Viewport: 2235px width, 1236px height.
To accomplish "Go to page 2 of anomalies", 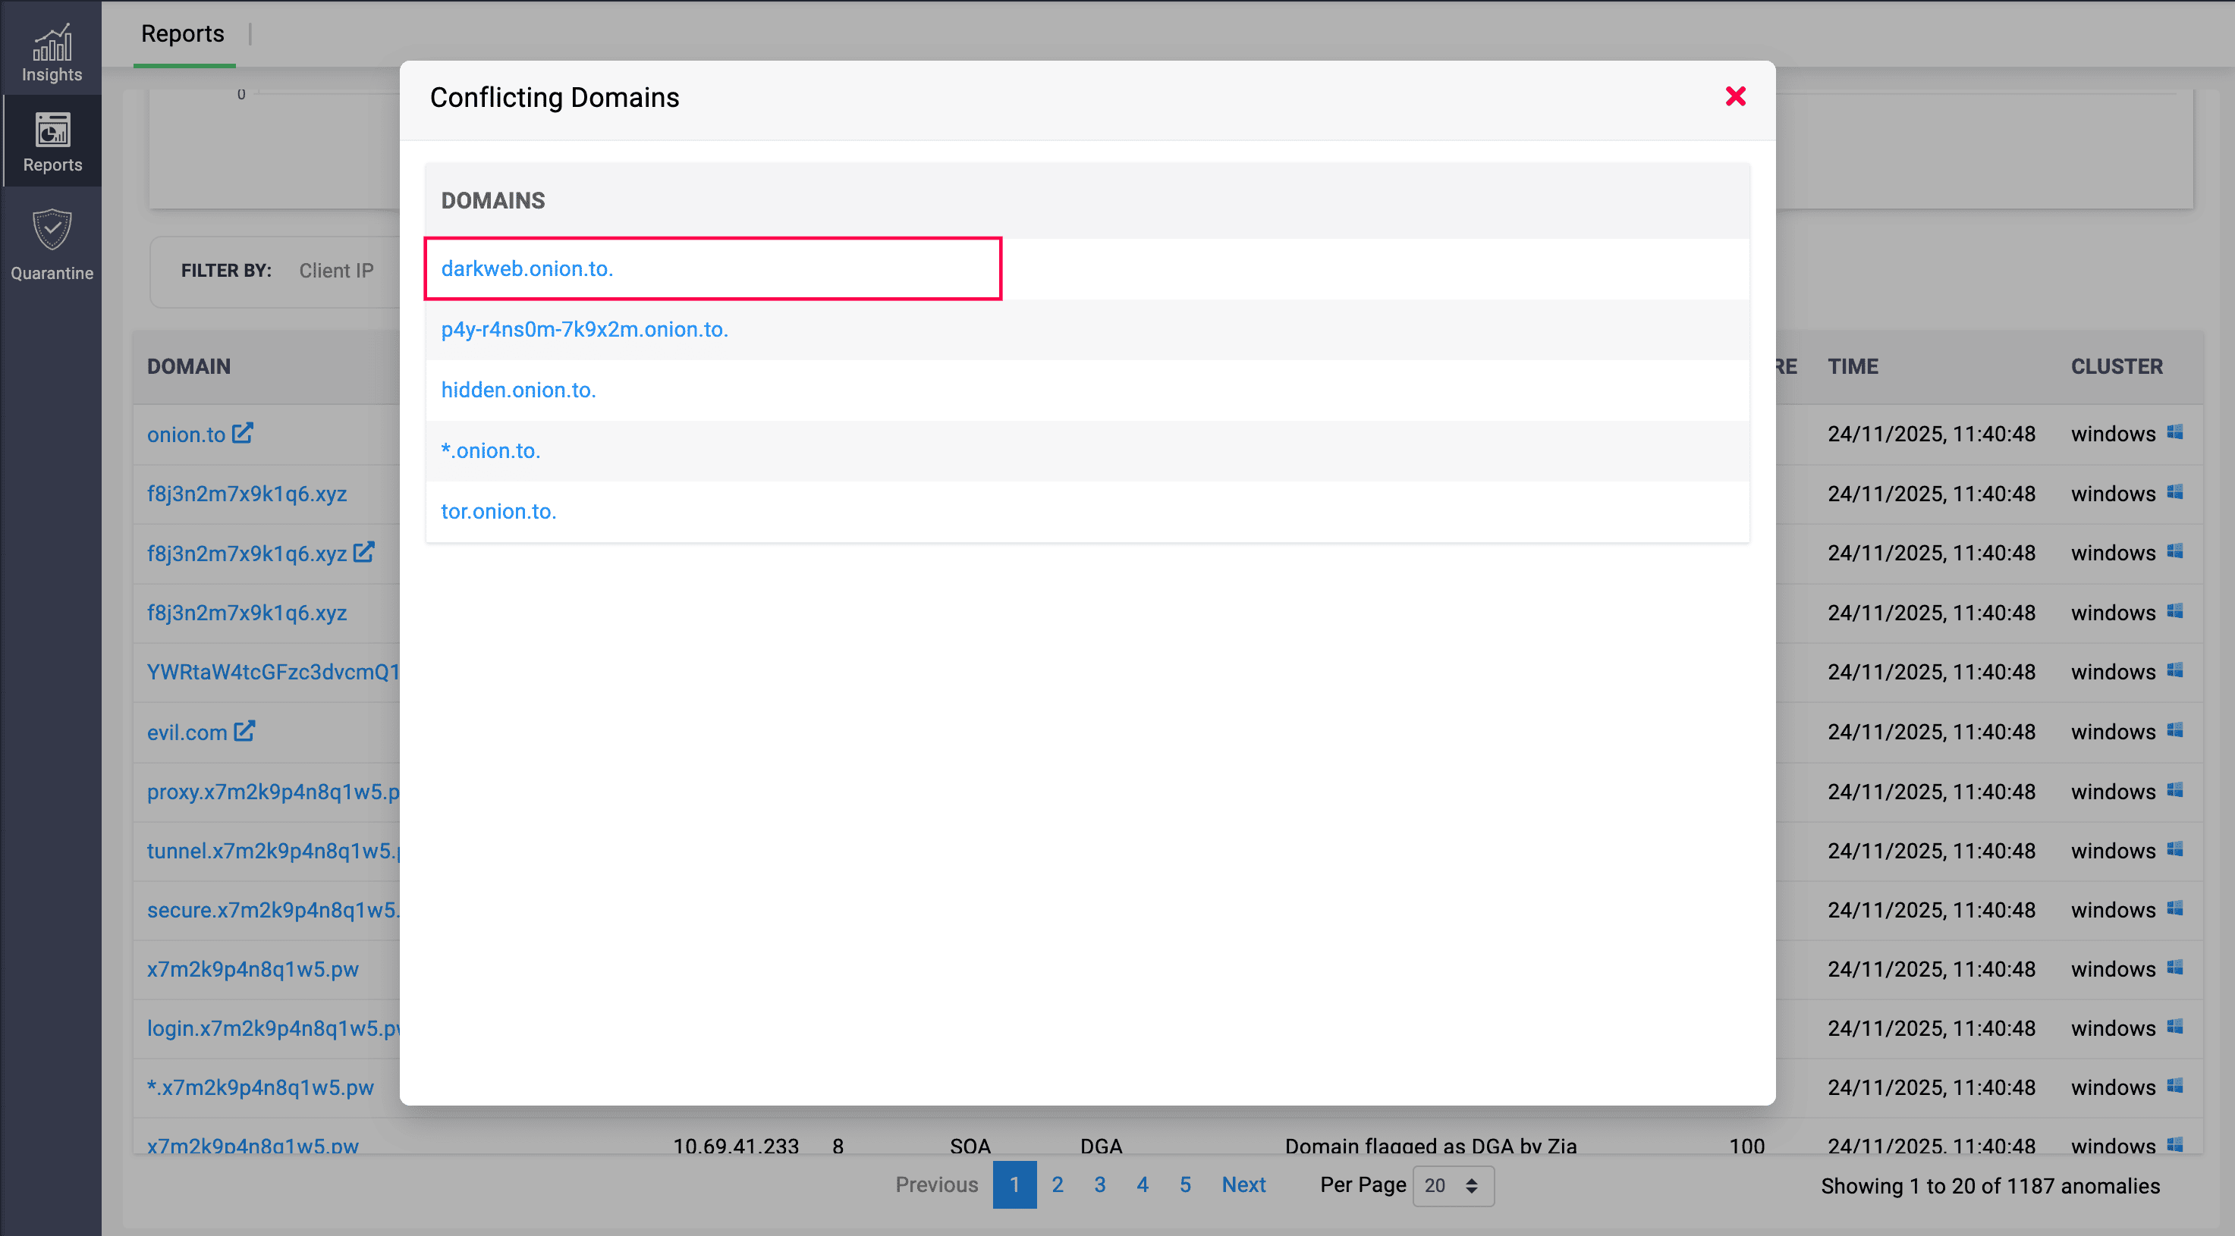I will 1057,1185.
